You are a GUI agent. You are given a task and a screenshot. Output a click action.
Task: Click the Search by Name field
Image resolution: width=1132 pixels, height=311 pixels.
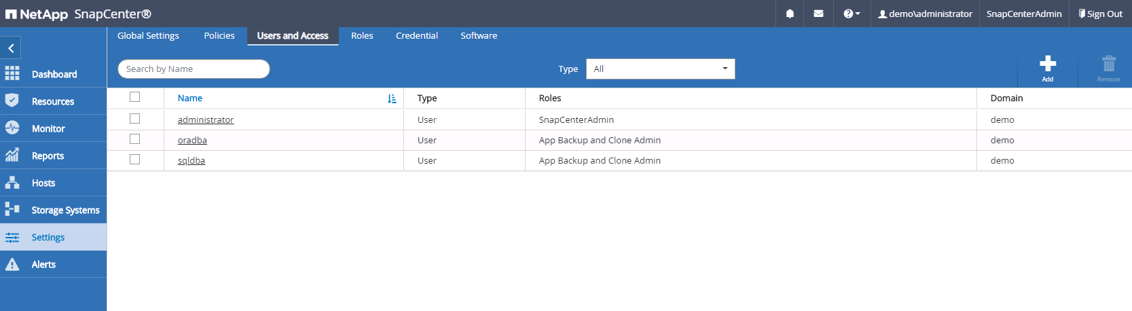pos(194,69)
